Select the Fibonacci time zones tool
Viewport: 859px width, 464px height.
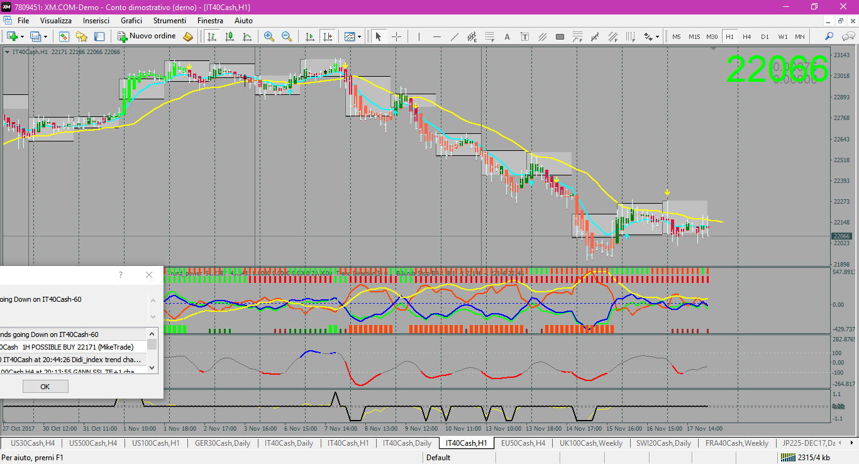coord(630,36)
